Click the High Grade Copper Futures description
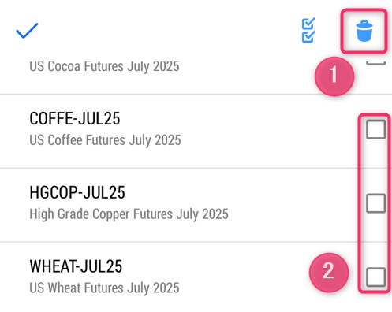Viewport: 392px width, 312px height. tap(129, 214)
